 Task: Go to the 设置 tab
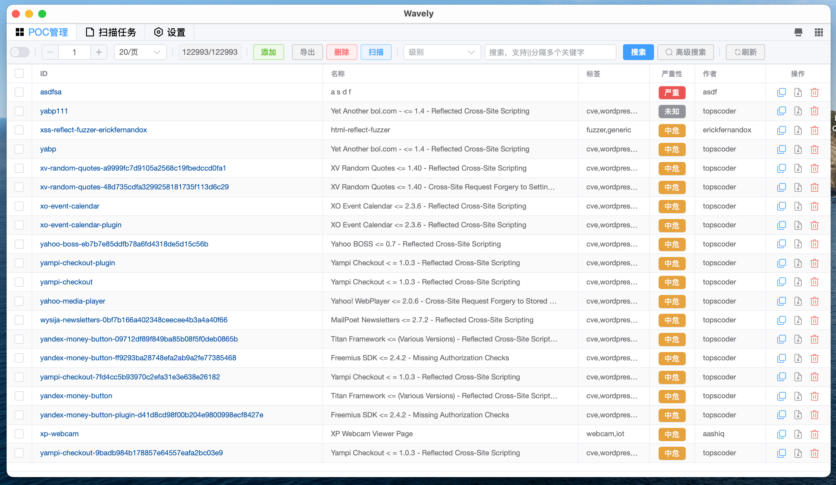point(169,32)
